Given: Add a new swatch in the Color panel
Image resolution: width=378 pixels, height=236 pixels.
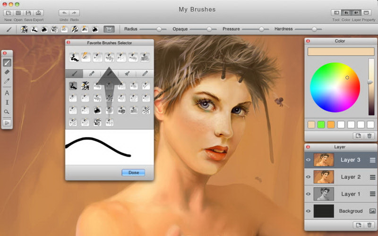Looking at the screenshot, I should [359, 136].
